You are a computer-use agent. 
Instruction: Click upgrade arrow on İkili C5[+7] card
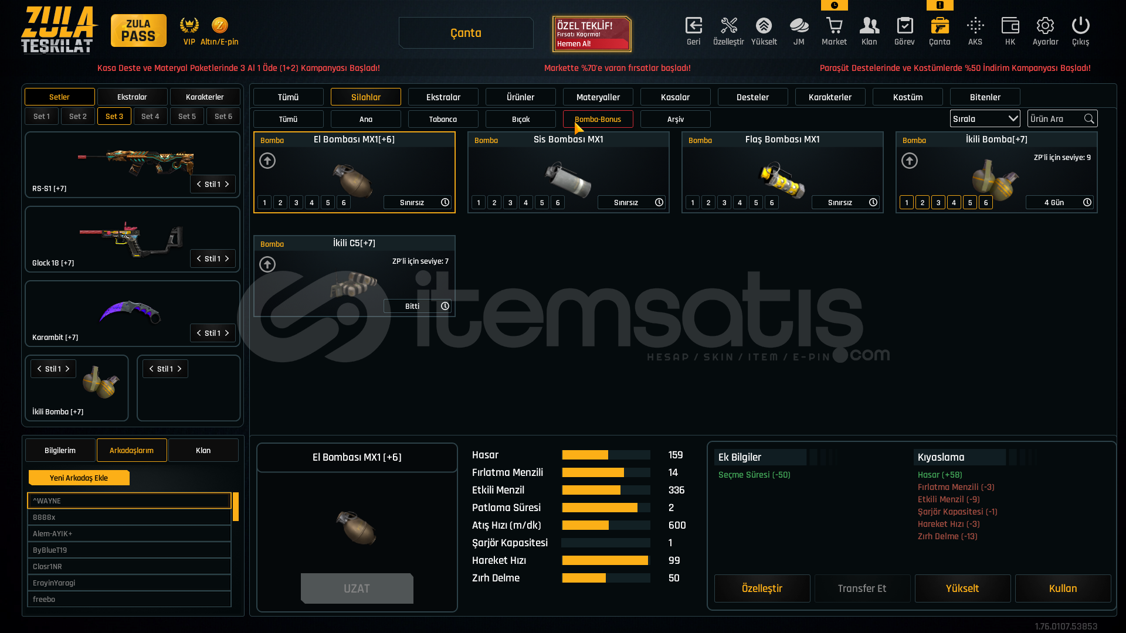[267, 264]
